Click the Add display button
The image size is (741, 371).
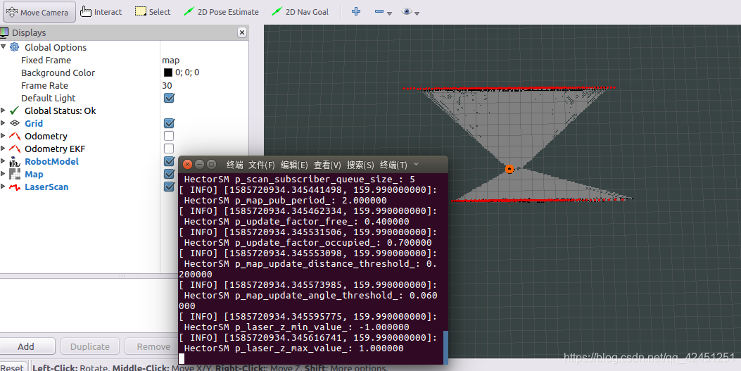coord(26,346)
